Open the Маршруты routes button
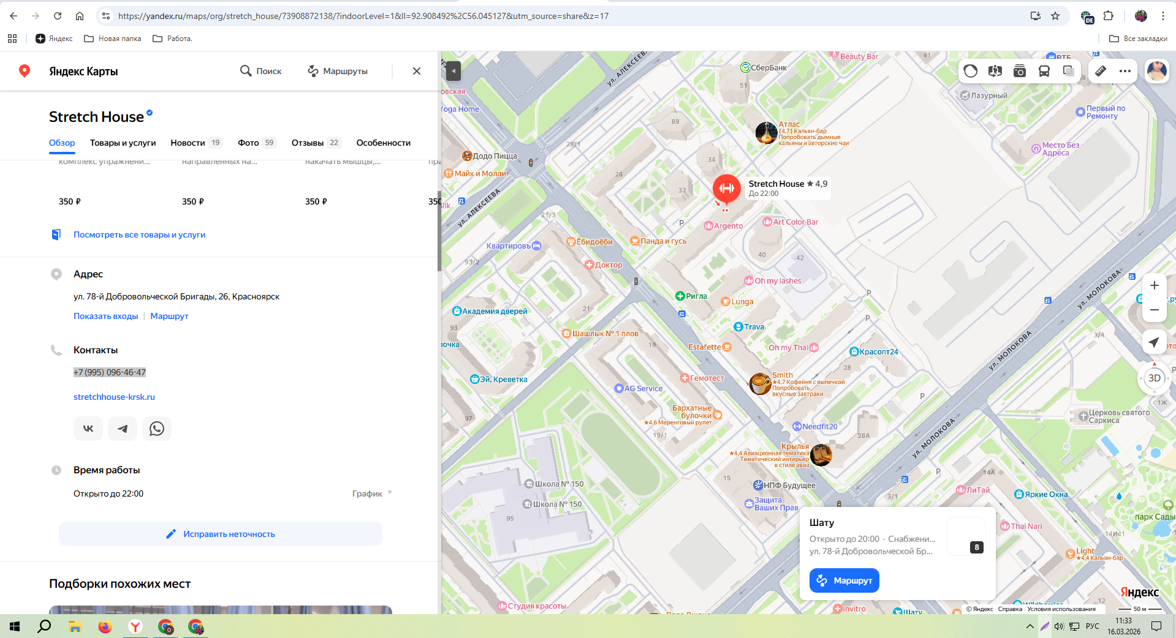1176x638 pixels. click(338, 71)
